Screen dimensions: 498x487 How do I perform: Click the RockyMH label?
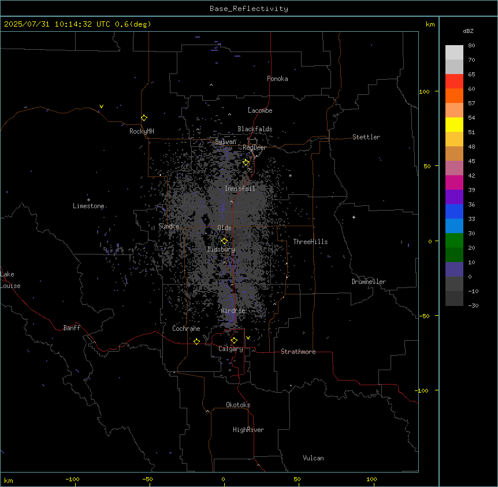pos(142,131)
